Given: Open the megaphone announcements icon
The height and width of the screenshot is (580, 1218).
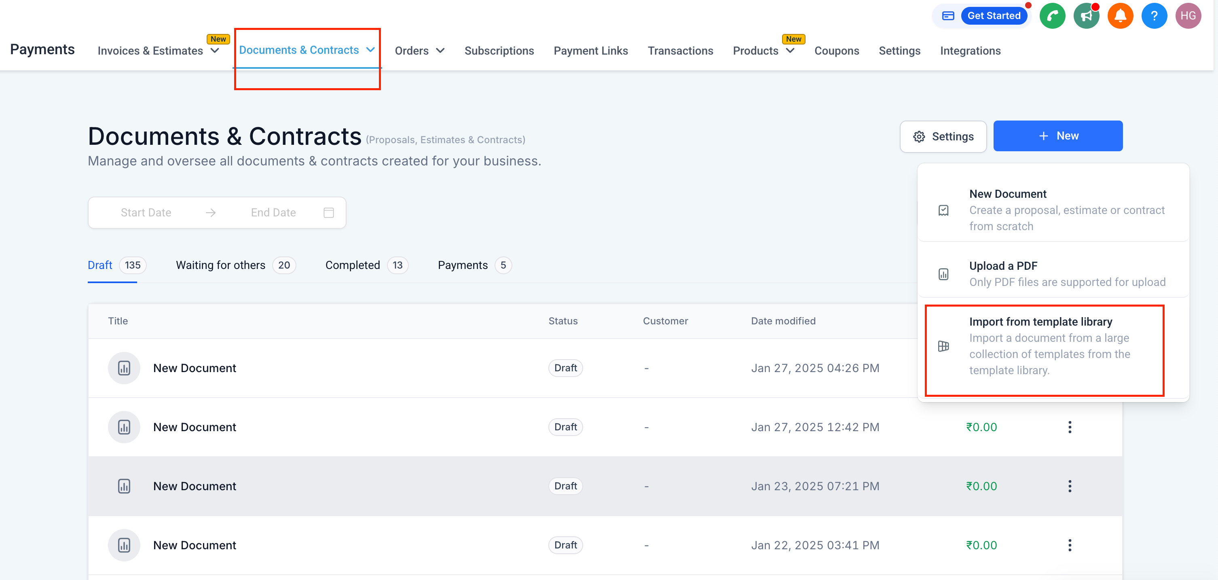Looking at the screenshot, I should tap(1086, 16).
